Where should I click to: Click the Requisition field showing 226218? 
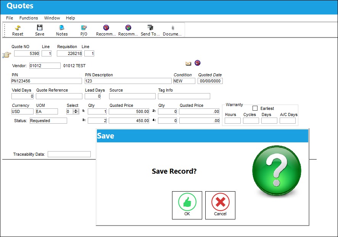69,53
